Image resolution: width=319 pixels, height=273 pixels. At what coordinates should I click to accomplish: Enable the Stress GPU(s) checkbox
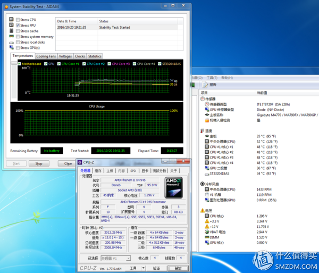coord(18,48)
